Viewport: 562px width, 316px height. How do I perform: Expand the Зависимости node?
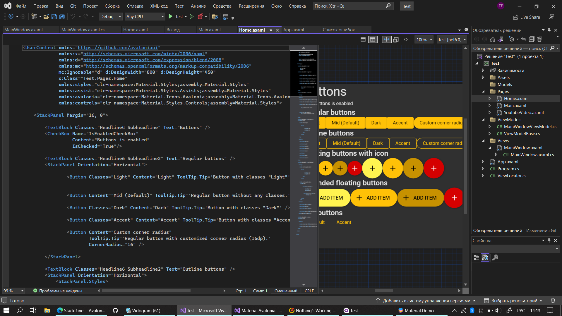(x=483, y=70)
